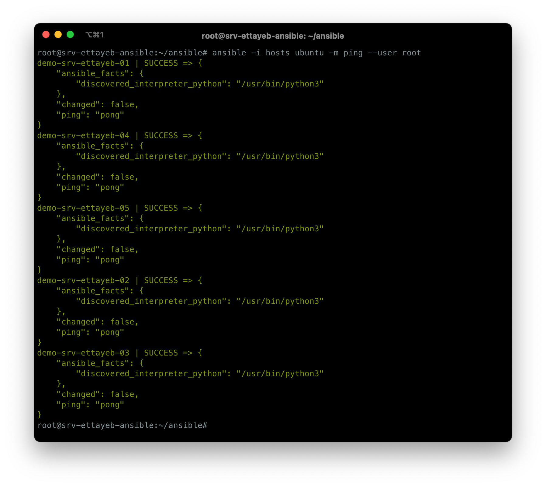The width and height of the screenshot is (546, 487).
Task: Click discovered_interpreter_python line under demo-srv-ettayeb-04
Action: tap(200, 156)
